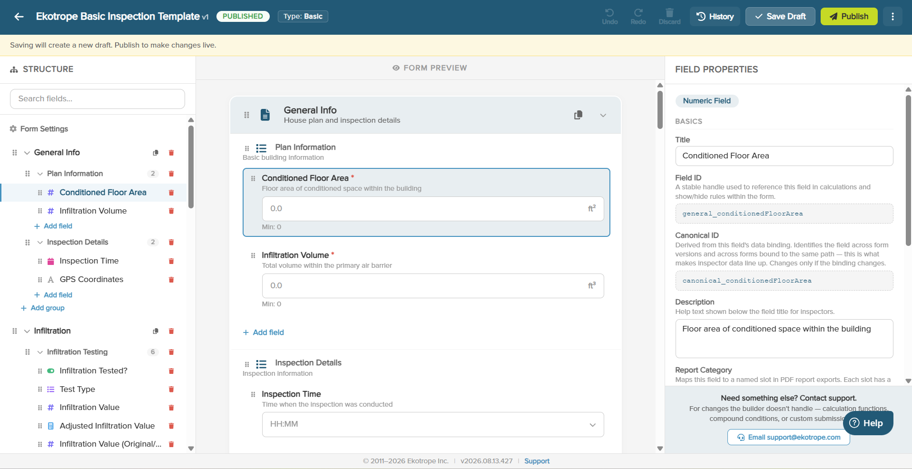Collapse Infiltration section in tree
912x469 pixels.
coord(27,331)
